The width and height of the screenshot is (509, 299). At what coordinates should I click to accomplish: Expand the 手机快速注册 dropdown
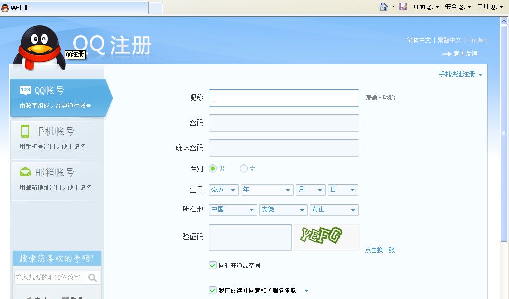point(461,74)
